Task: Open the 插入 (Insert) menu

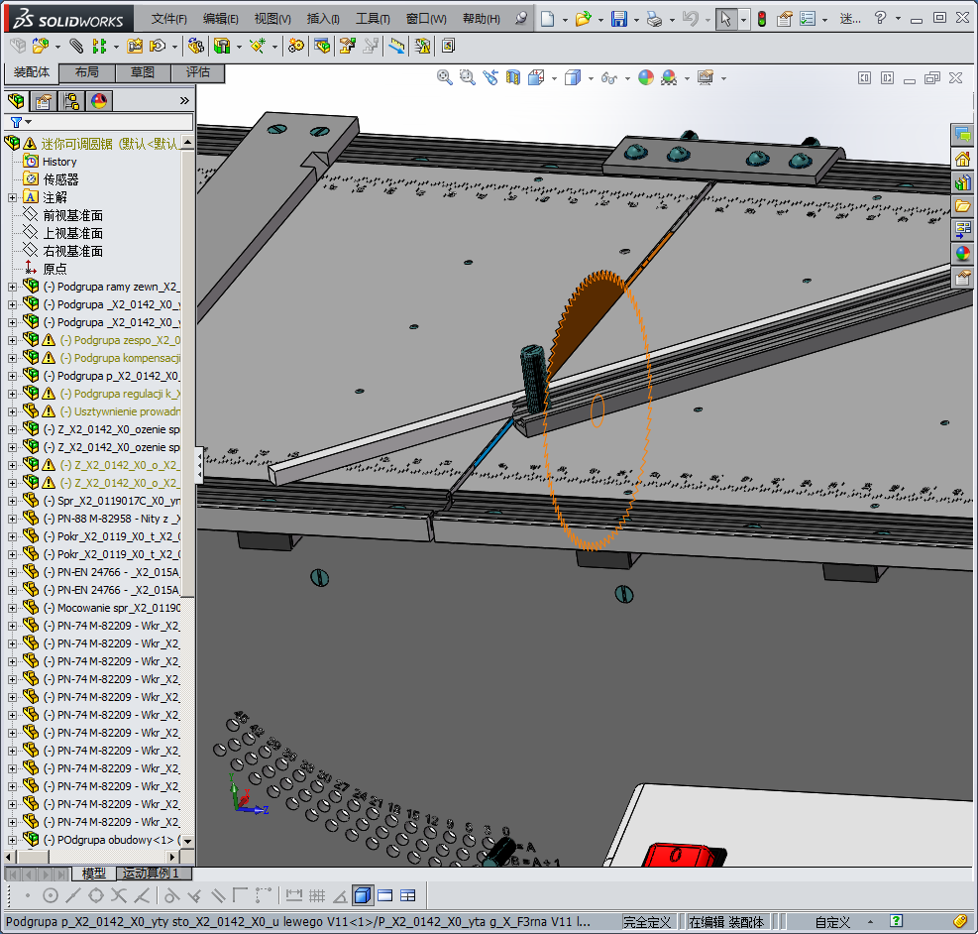Action: point(323,19)
